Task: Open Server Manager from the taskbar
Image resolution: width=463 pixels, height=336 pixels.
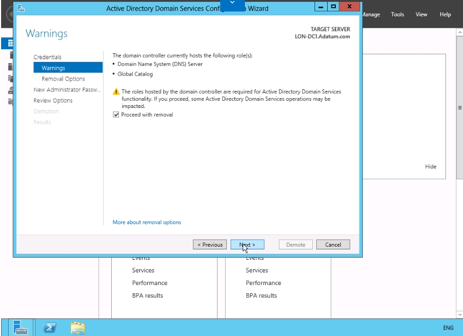Action: point(20,327)
